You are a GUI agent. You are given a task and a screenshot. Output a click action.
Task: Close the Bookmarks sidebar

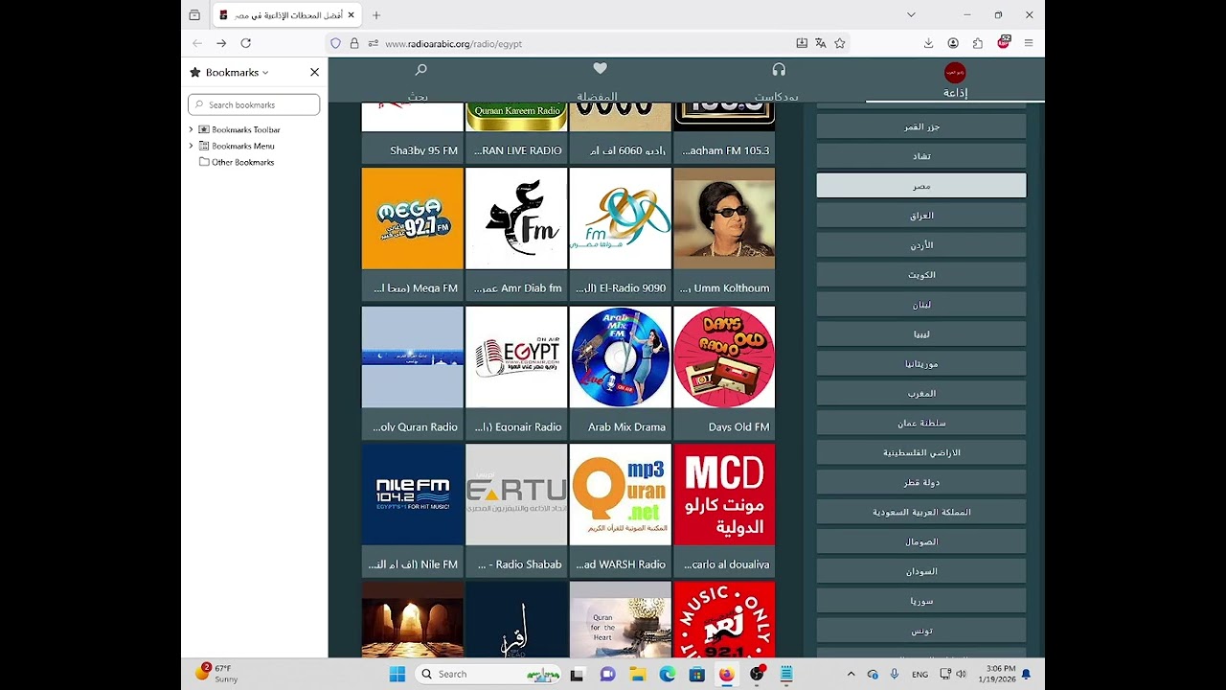[x=314, y=72]
